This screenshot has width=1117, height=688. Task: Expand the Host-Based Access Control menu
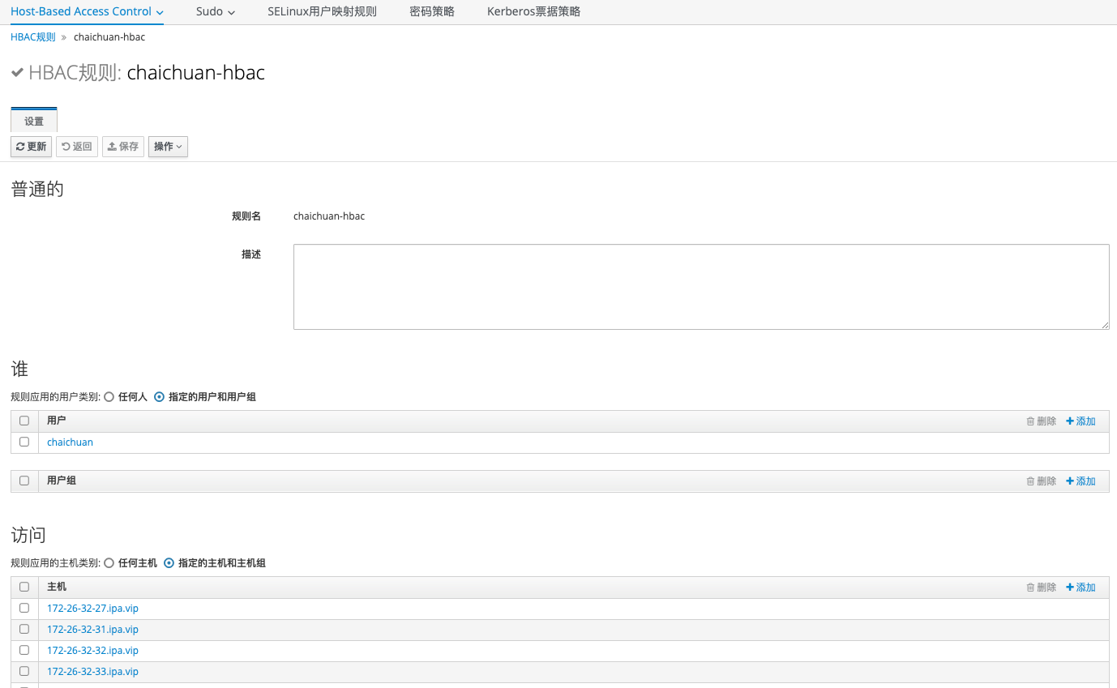(87, 12)
